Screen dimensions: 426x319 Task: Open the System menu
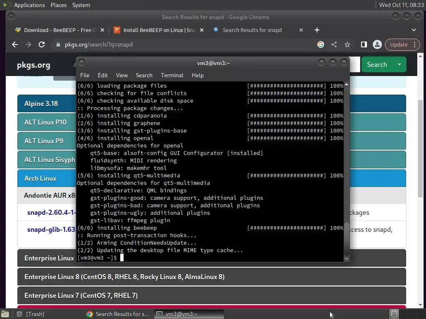(81, 5)
